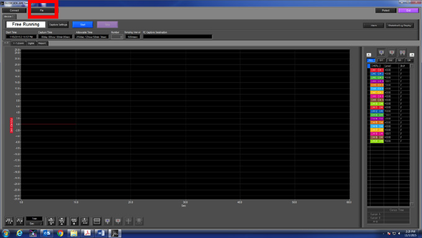The image size is (422, 238).
Task: Click the vertical span compress icon
Action: click(61, 221)
